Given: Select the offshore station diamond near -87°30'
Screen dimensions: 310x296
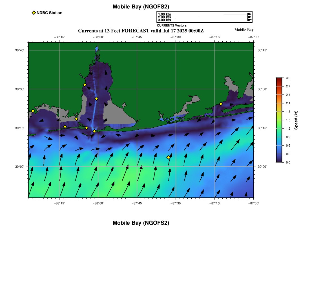Looking at the screenshot, I should tap(168, 157).
